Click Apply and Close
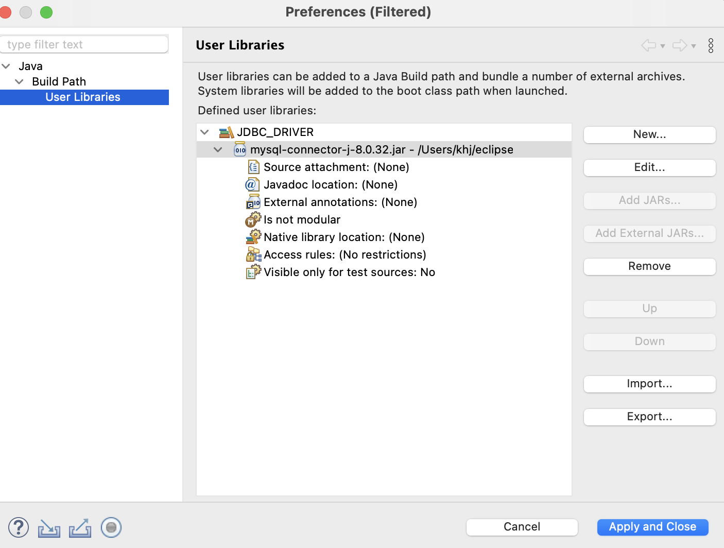The image size is (724, 548). pos(652,527)
